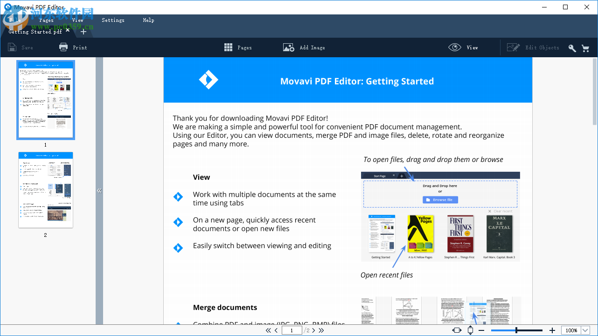
Task: Select the Pages view icon in toolbar
Action: coord(228,47)
